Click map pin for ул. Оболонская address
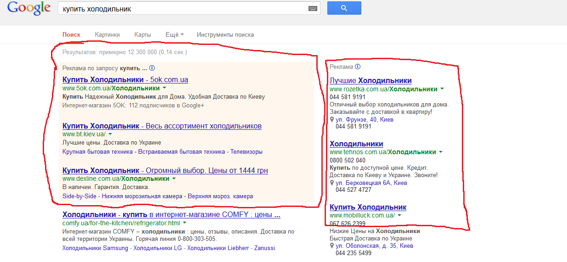The height and width of the screenshot is (262, 567). tap(332, 246)
